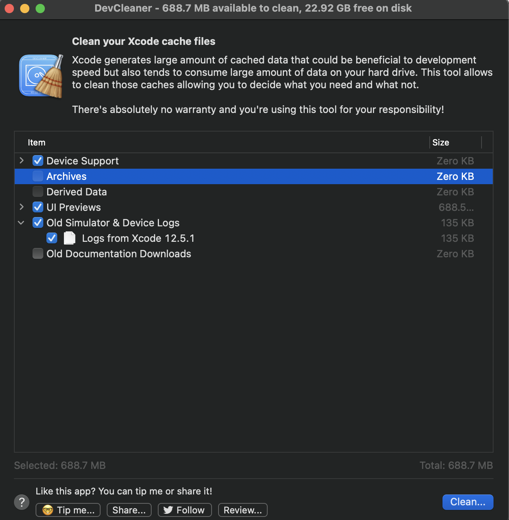Uncheck the Logs from Xcode 12.5.1 checkbox

coord(52,238)
